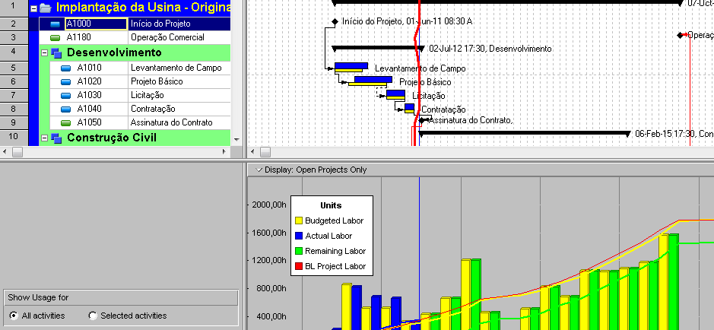This screenshot has height=330, width=714.
Task: Click the A1050 activity ID cell
Action: point(89,122)
